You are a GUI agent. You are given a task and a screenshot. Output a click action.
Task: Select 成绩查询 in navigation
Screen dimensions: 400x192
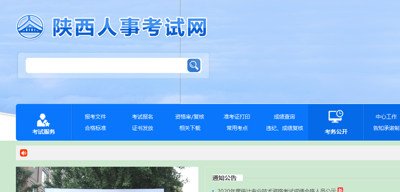284,117
